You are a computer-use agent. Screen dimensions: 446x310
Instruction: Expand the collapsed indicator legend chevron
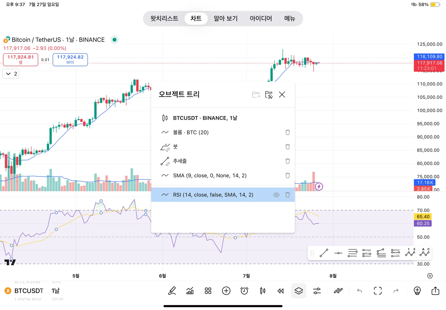point(8,74)
